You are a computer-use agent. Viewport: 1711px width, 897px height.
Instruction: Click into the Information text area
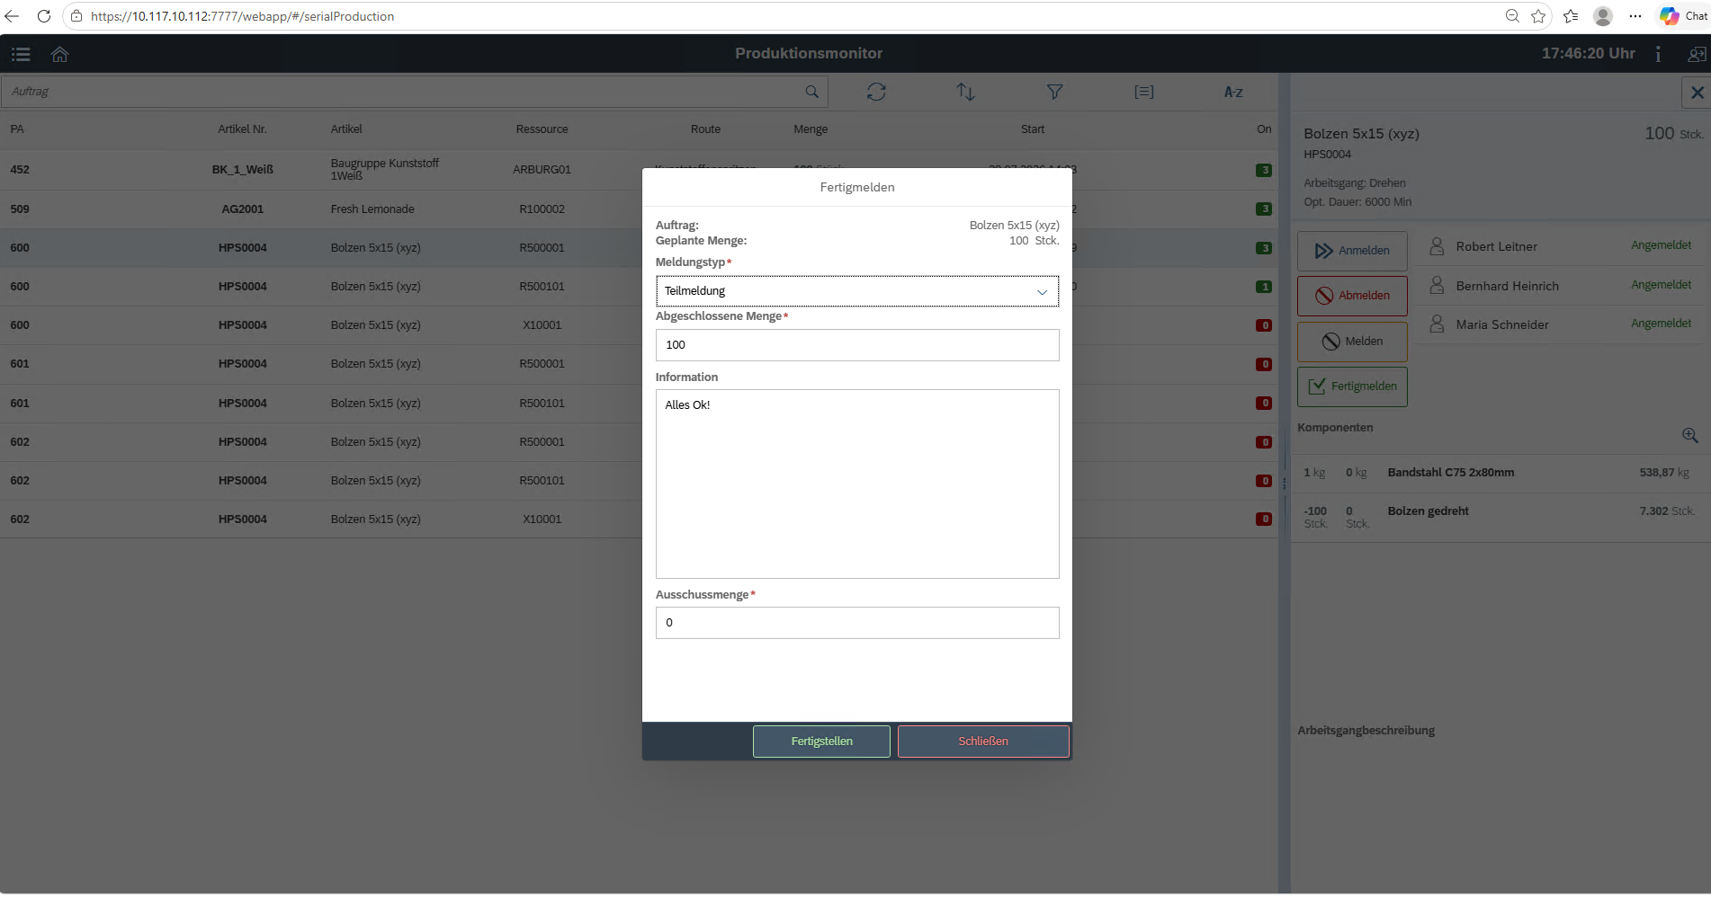[857, 484]
